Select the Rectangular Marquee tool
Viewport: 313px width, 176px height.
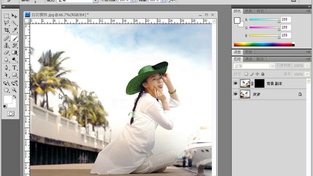[7, 16]
